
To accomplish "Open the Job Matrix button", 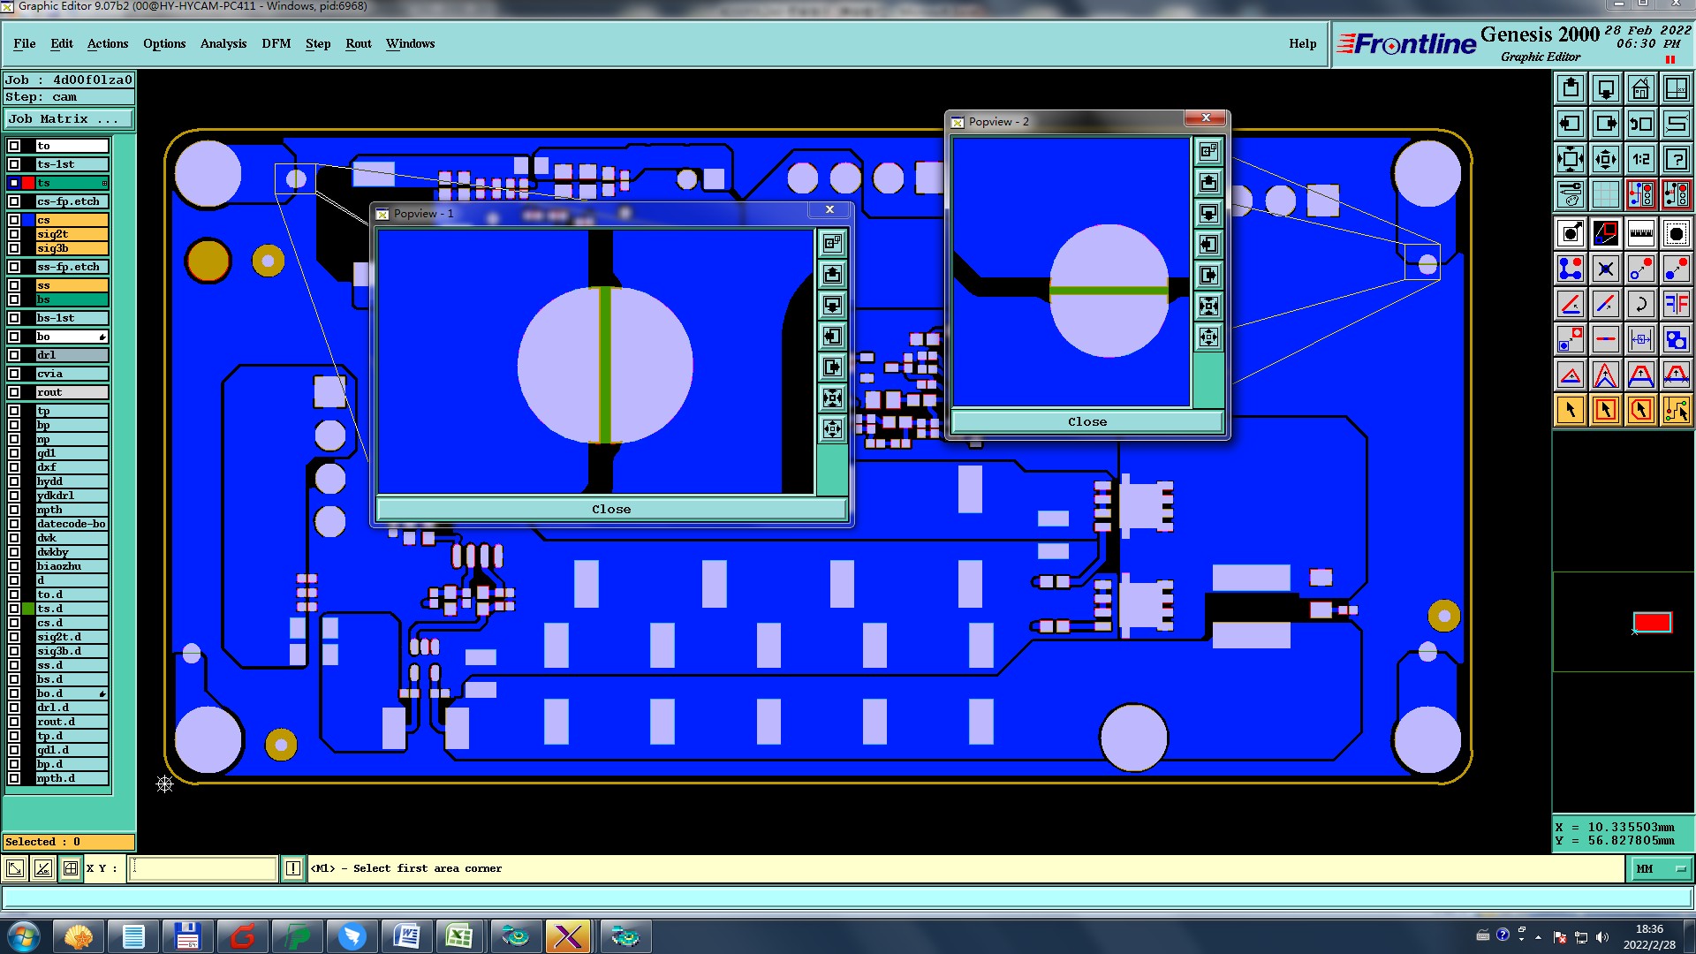I will [69, 118].
